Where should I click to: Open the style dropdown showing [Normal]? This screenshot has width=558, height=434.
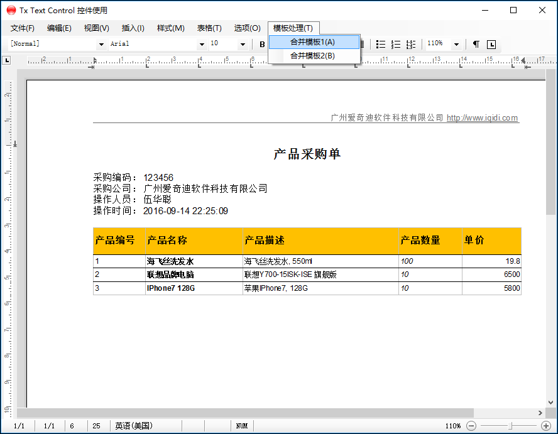click(x=101, y=45)
